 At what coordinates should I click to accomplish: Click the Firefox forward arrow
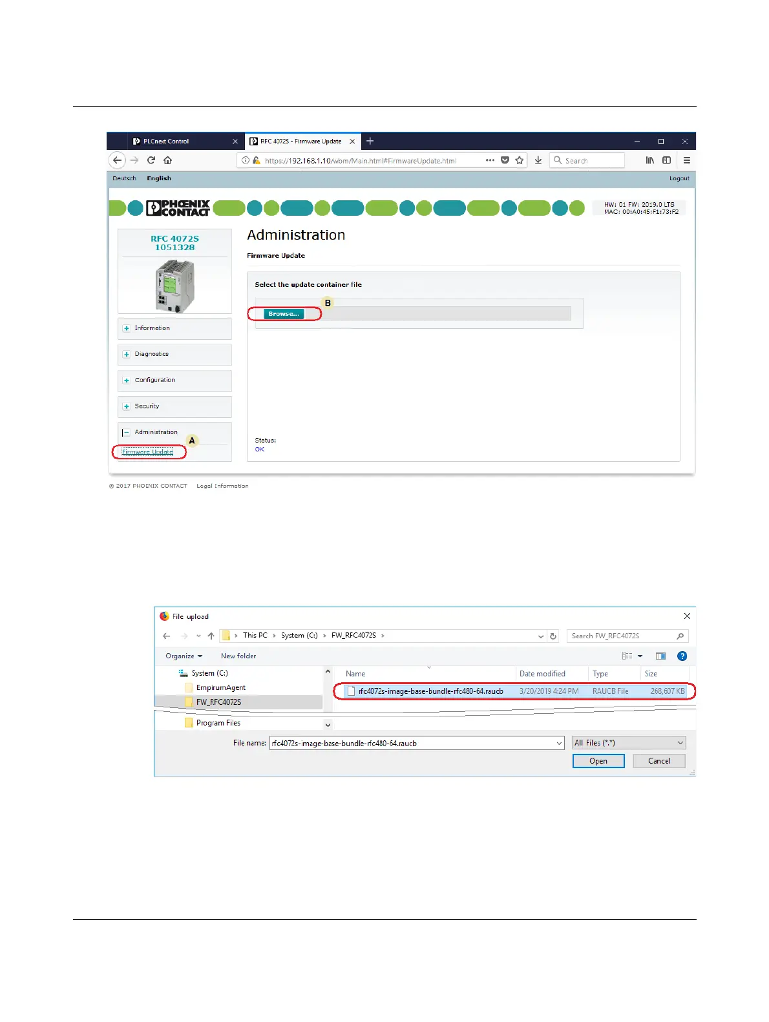134,160
